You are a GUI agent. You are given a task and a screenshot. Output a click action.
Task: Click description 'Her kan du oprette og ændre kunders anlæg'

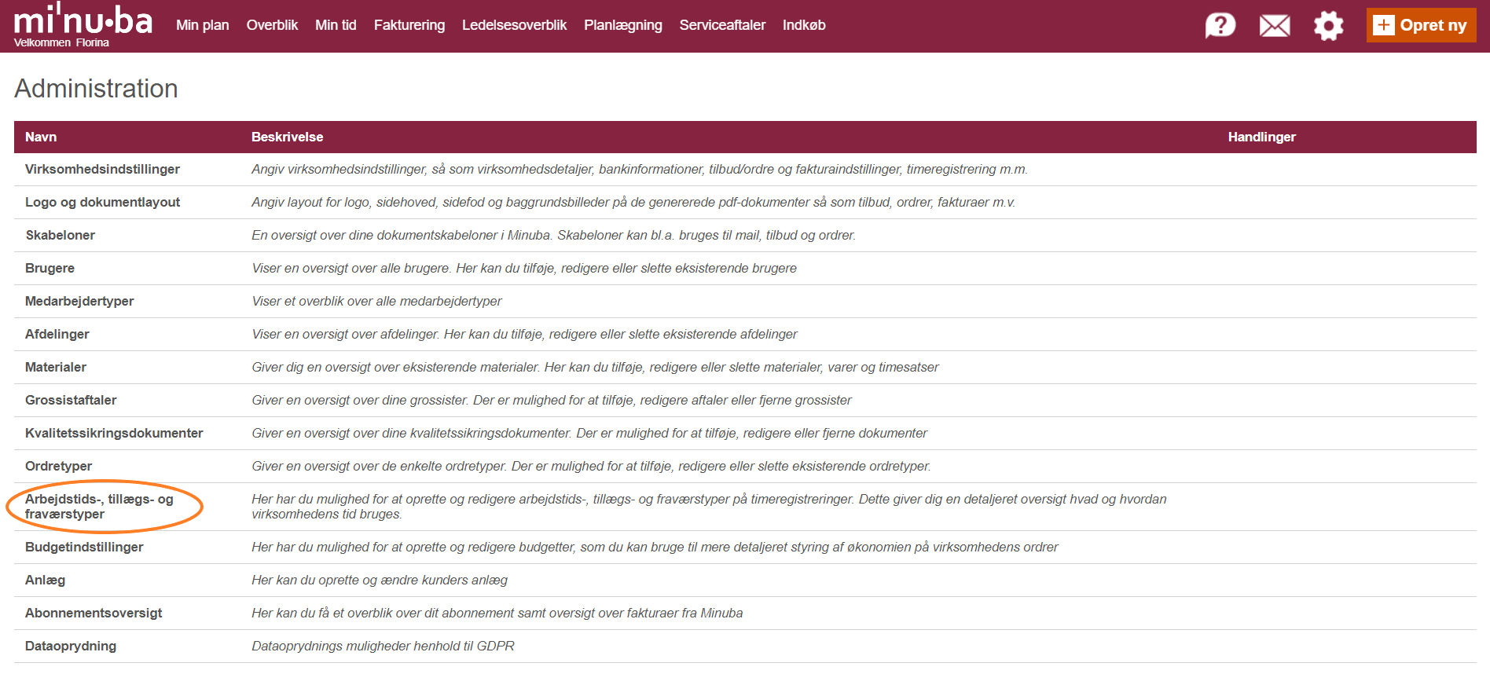click(380, 580)
